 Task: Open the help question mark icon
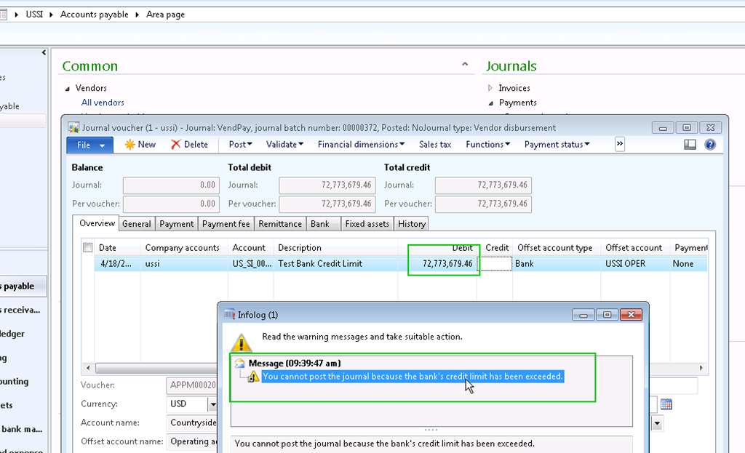point(710,145)
